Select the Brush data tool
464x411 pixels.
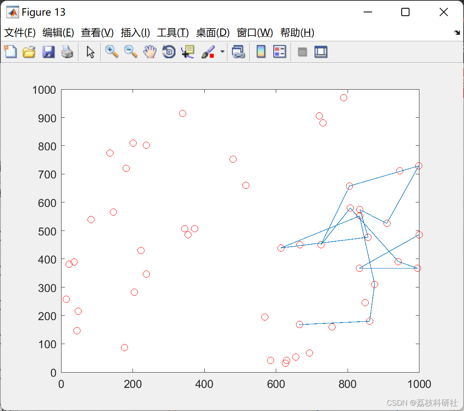(x=208, y=52)
